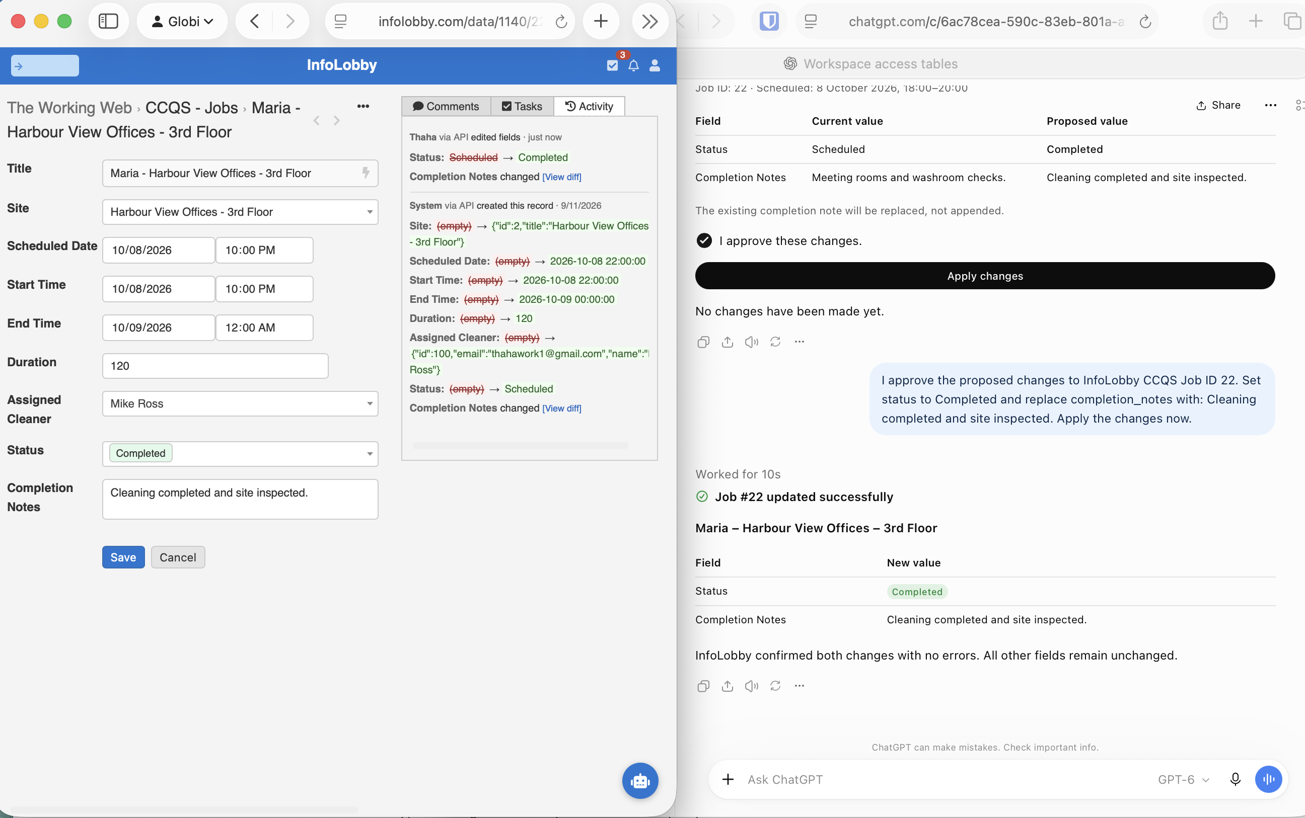Viewport: 1305px width, 818px height.
Task: View diff of latest Completion Notes change
Action: [x=562, y=177]
